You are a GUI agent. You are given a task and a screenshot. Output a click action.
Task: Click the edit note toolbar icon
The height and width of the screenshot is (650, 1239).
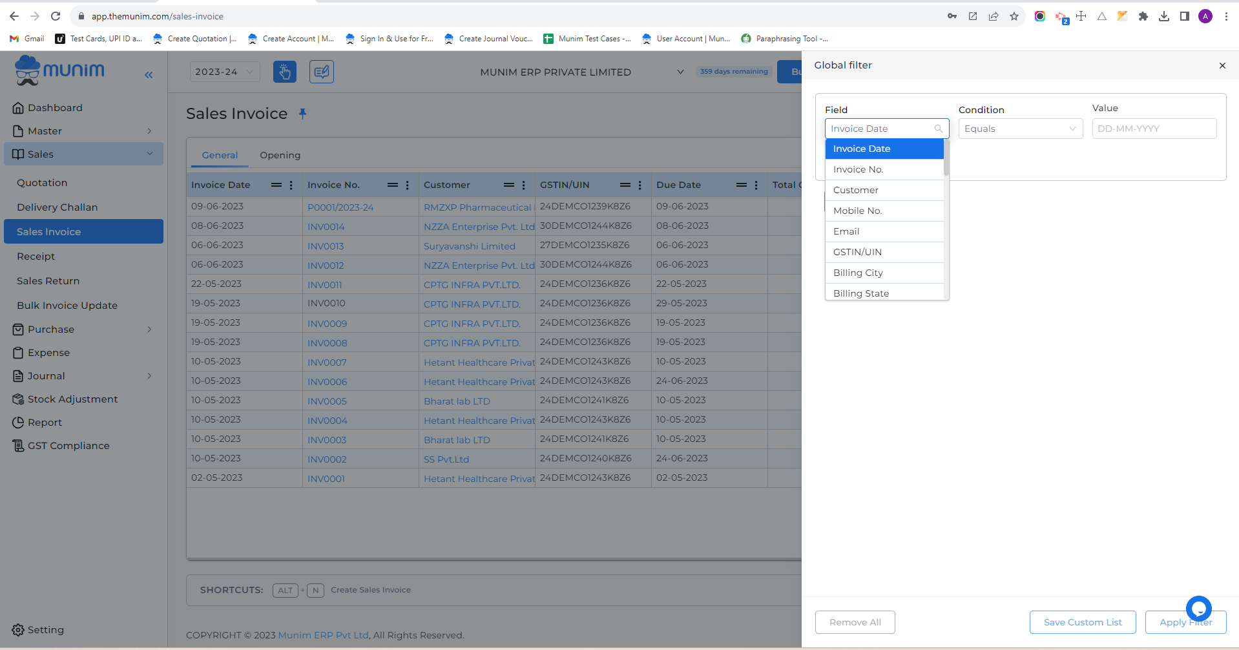click(322, 72)
